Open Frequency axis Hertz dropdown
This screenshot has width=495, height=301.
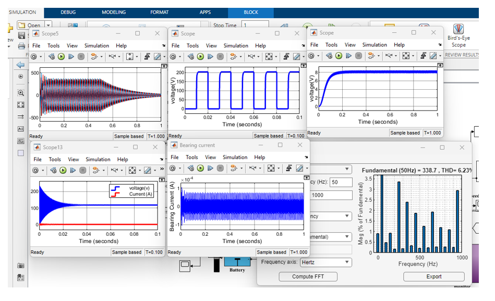pos(325,262)
